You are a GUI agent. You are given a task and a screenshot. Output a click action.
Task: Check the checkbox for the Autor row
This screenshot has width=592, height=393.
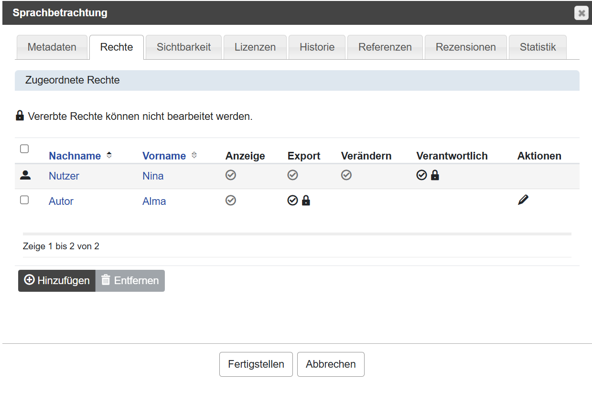click(24, 200)
